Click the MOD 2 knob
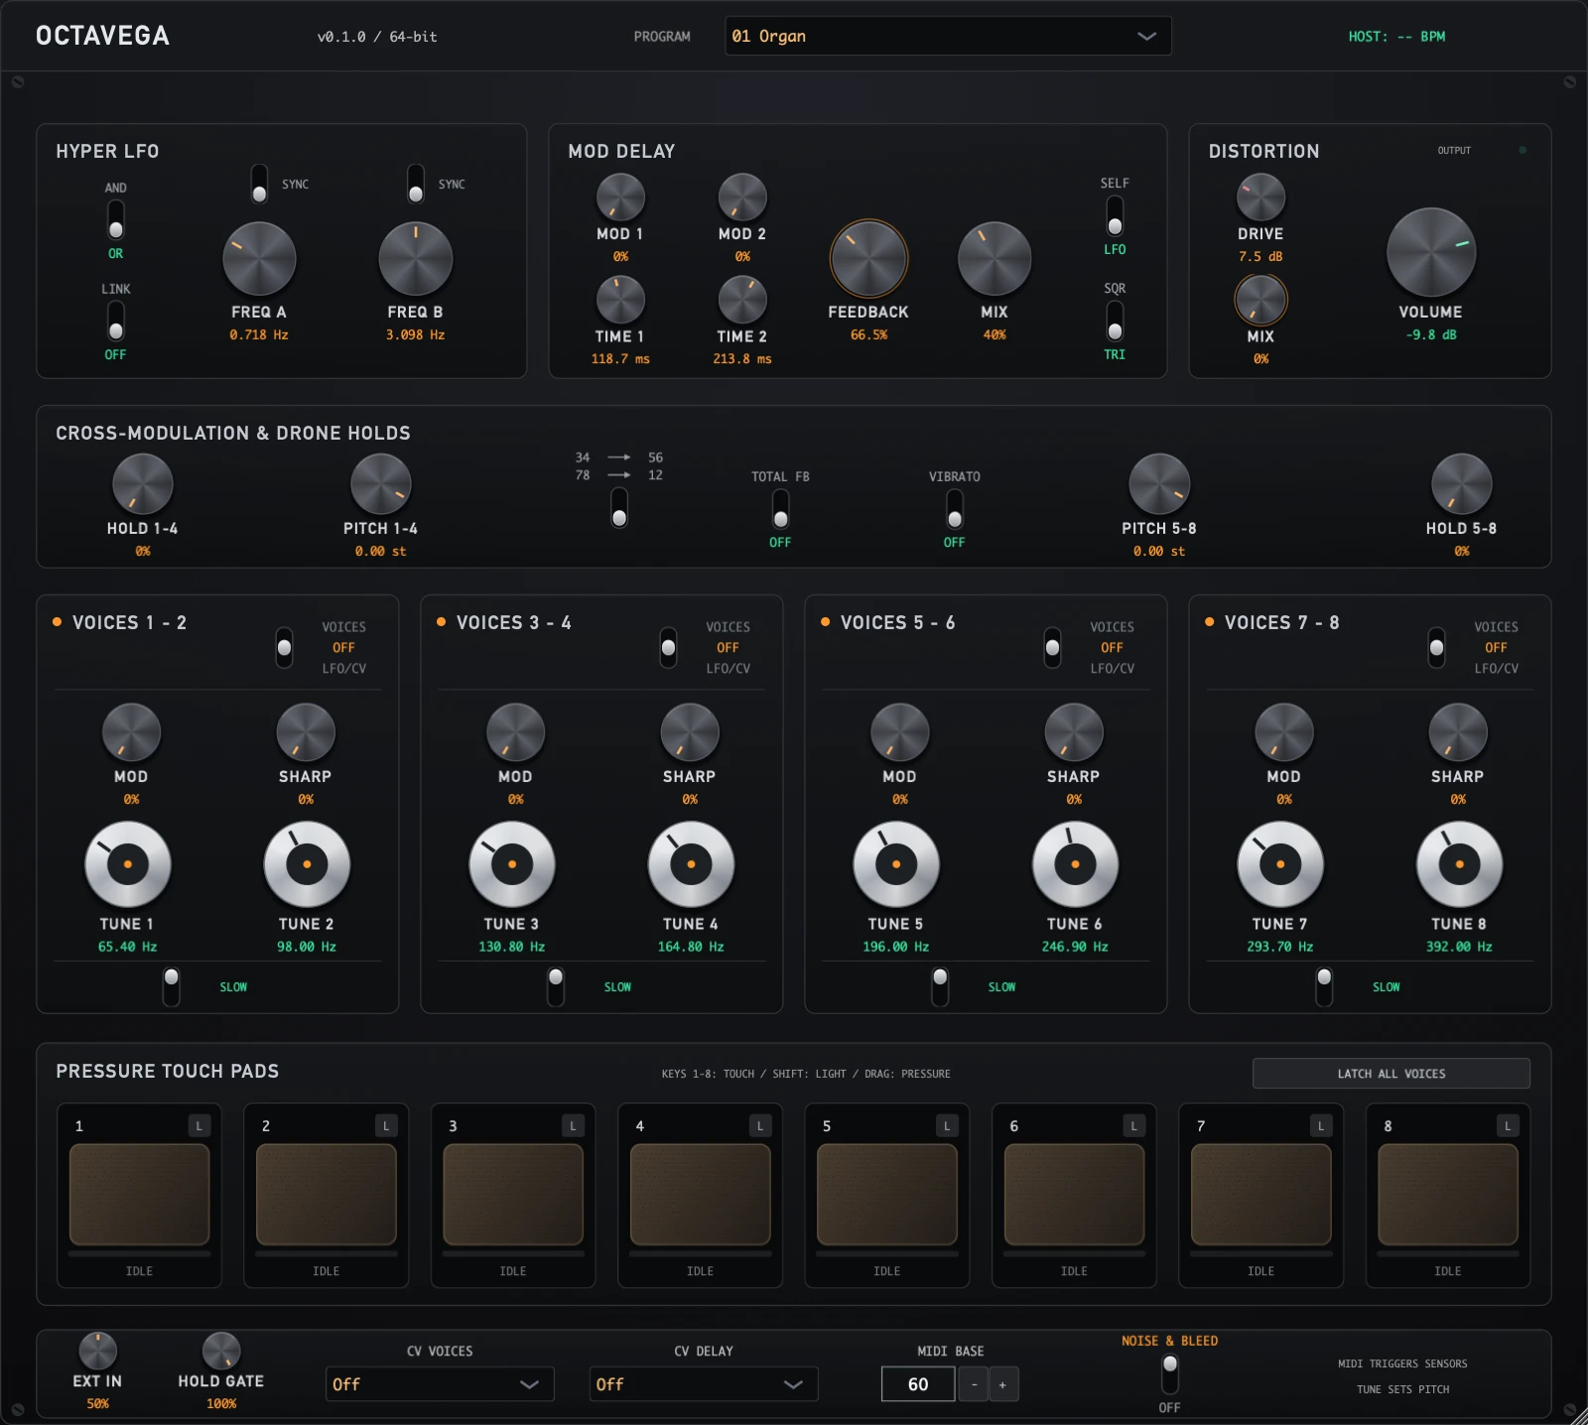The image size is (1588, 1425). [x=742, y=197]
